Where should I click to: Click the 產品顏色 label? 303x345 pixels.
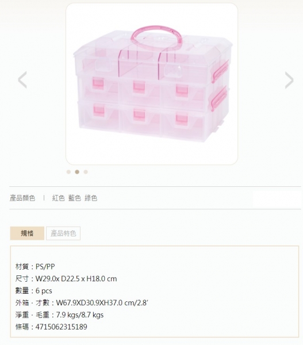click(22, 198)
